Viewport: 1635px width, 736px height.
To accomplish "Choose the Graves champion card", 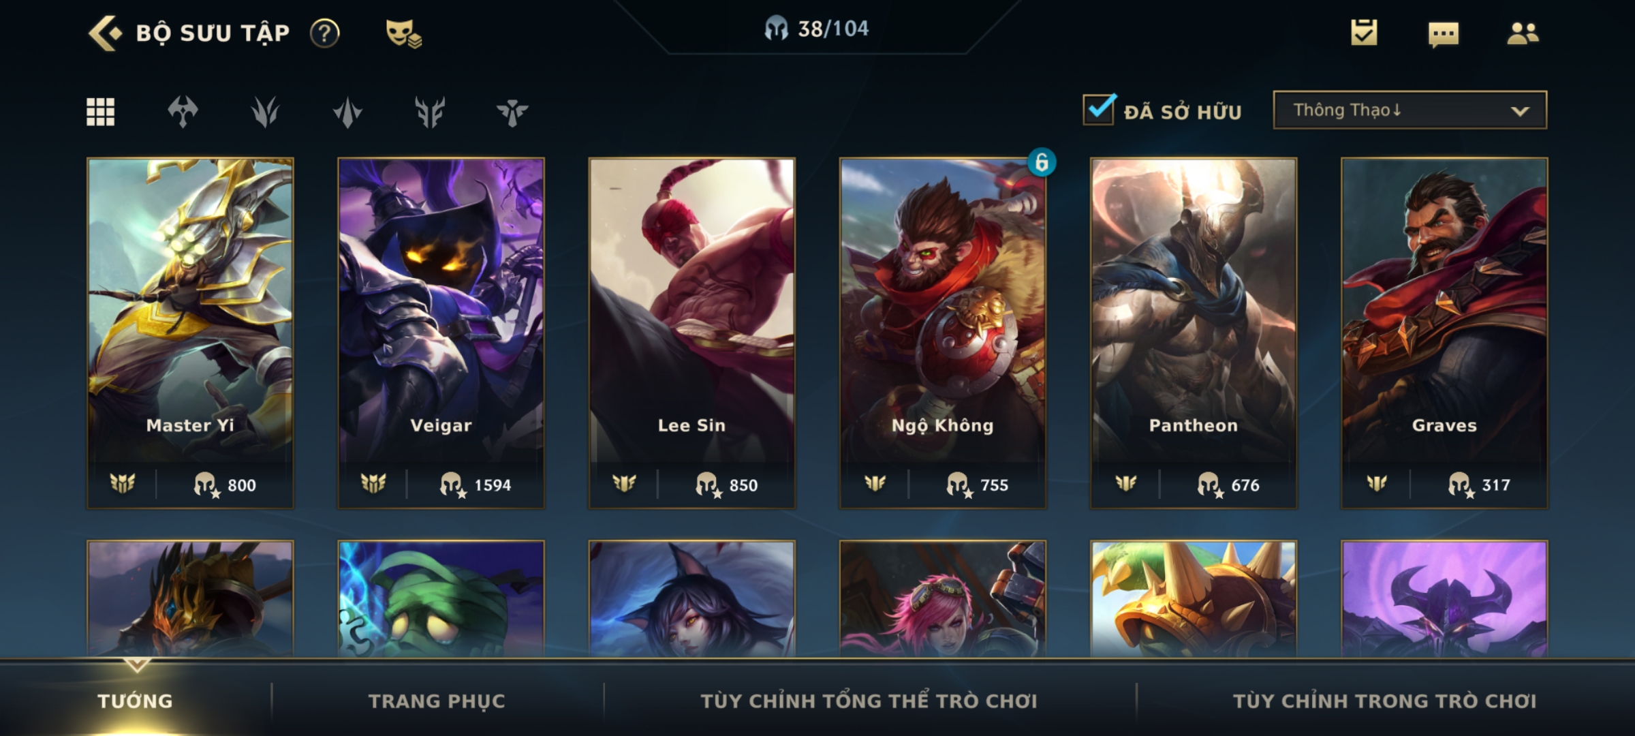I will (x=1444, y=333).
